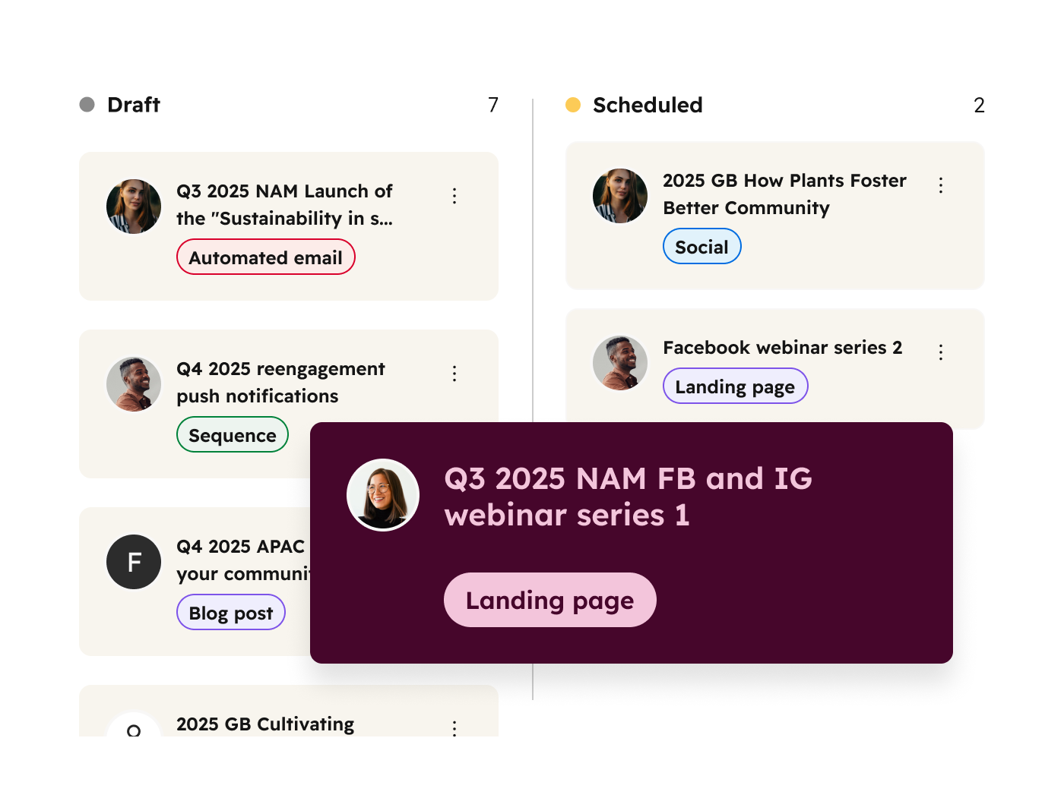
Task: Select the Scheduled column header
Action: 648,105
